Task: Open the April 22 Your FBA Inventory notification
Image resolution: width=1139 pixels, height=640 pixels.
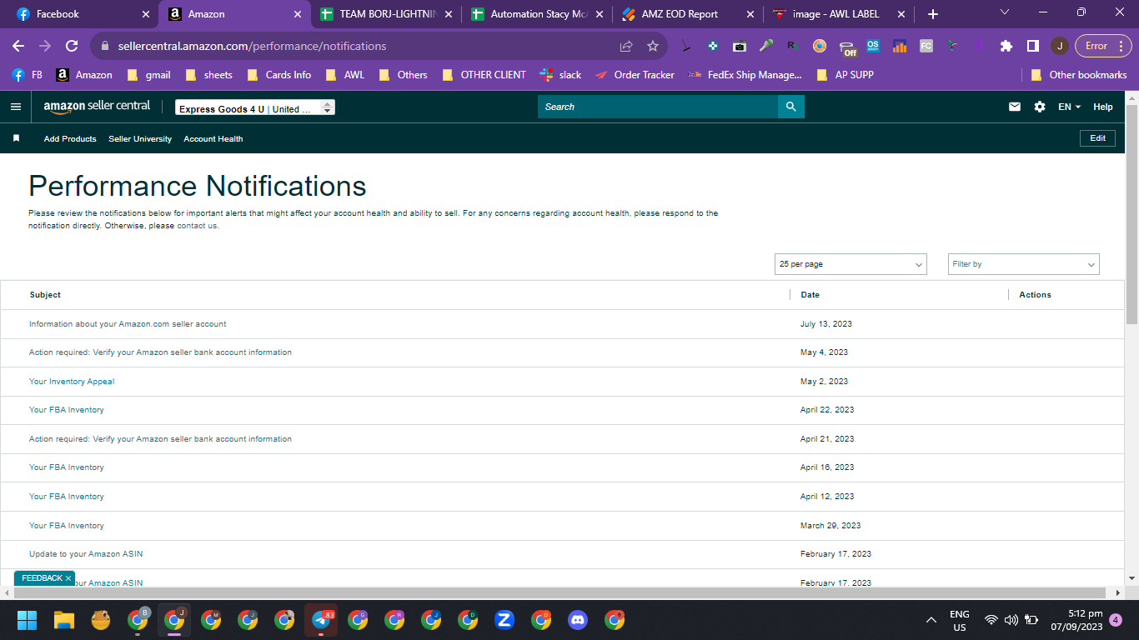Action: (67, 410)
